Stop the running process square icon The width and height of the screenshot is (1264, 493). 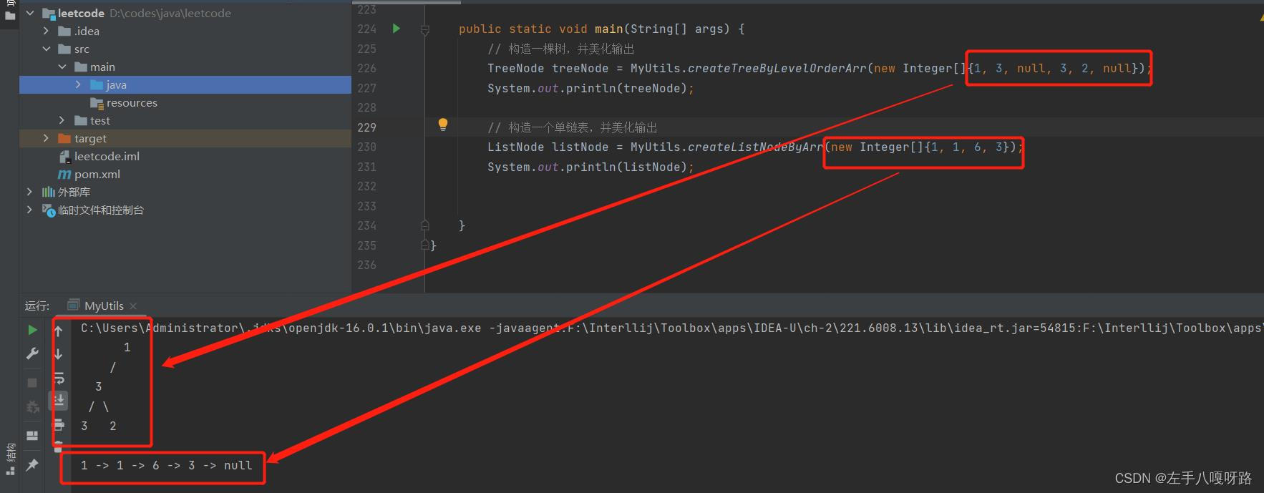pyautogui.click(x=32, y=383)
